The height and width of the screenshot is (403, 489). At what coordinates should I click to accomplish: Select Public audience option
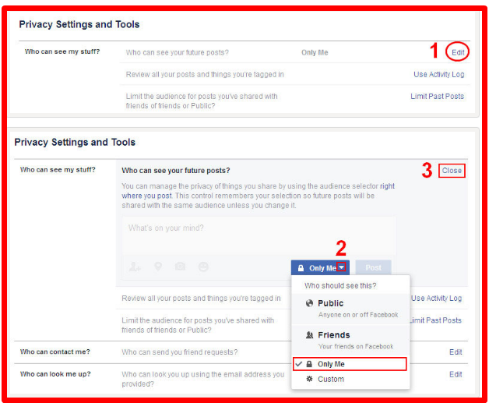(x=350, y=309)
